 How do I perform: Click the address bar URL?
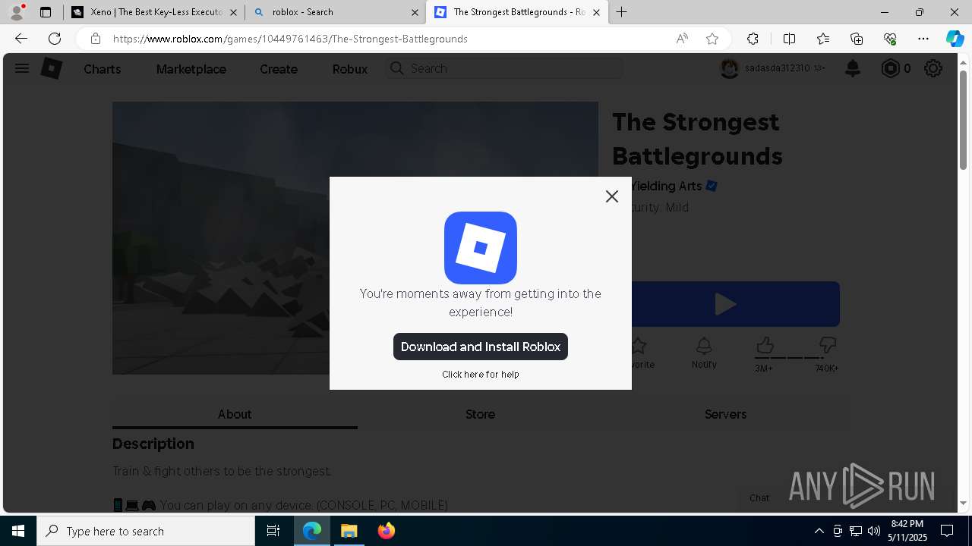290,39
